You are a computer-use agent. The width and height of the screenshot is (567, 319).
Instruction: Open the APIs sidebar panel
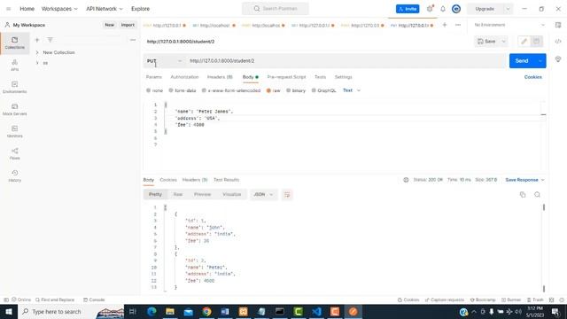pyautogui.click(x=15, y=65)
